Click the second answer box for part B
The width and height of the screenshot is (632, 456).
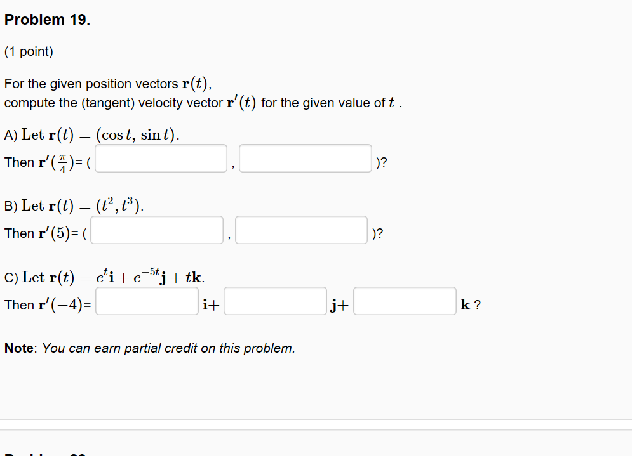pos(301,230)
